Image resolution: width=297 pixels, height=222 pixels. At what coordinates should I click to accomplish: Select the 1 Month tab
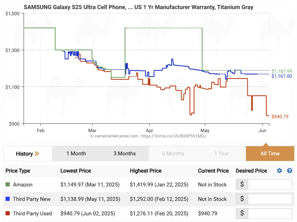76,153
